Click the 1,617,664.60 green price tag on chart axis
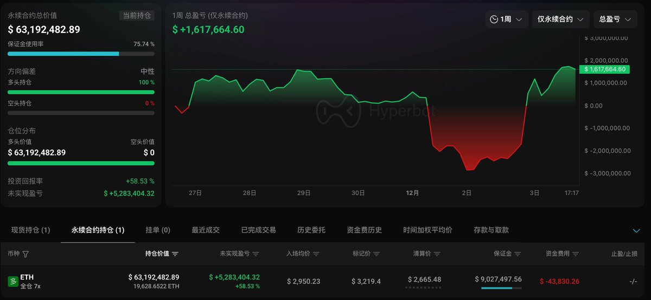 [x=604, y=69]
